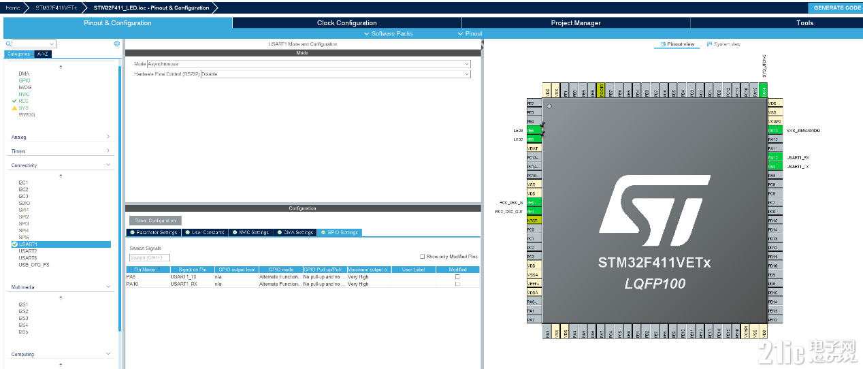Screen dimensions: 863x369
Task: Select SDIO peripheral
Action: click(x=25, y=203)
